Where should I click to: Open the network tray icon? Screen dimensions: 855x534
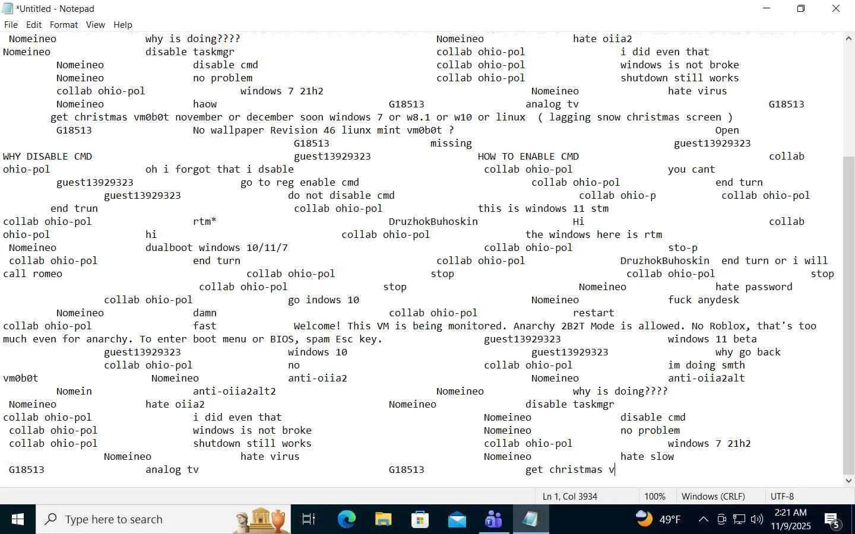(x=739, y=520)
